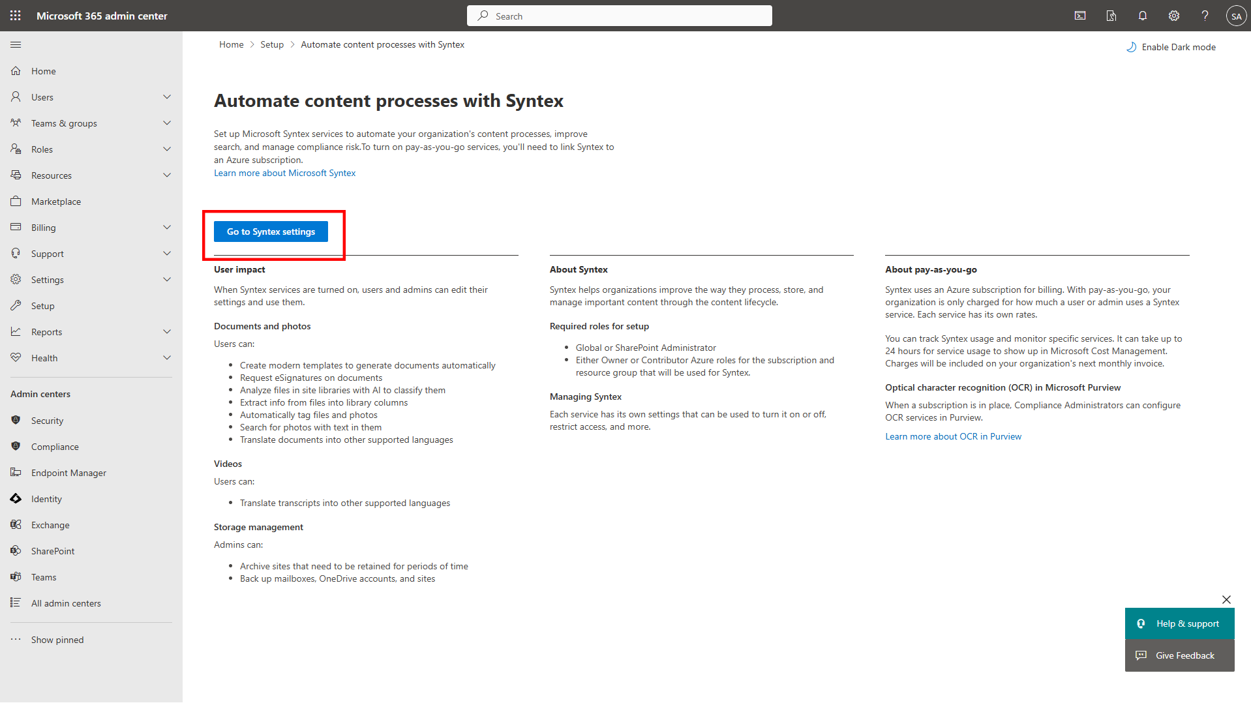Click the Setup wrench icon
The image size is (1251, 703).
[x=16, y=306]
